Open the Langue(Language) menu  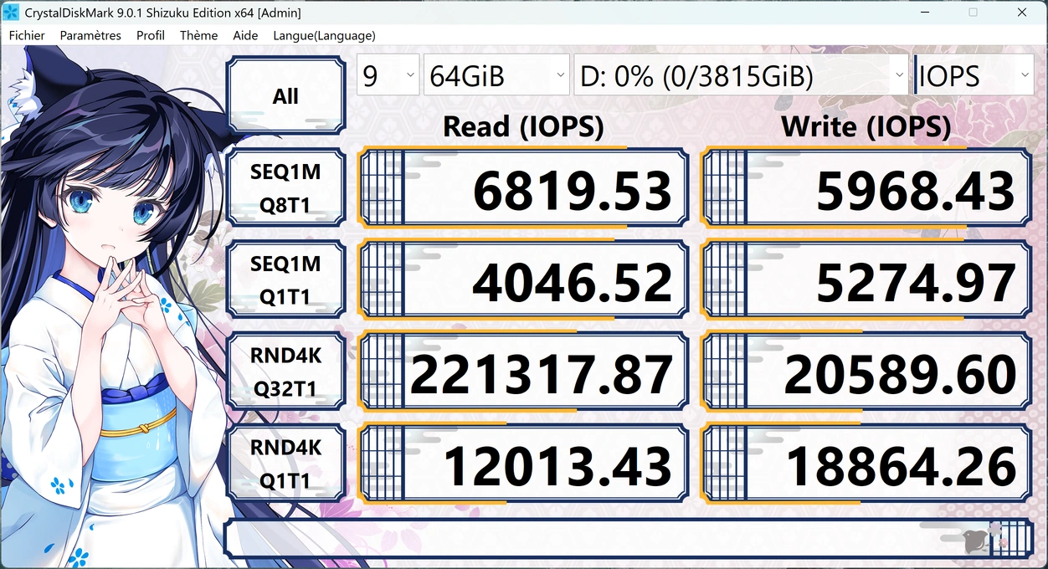[324, 35]
